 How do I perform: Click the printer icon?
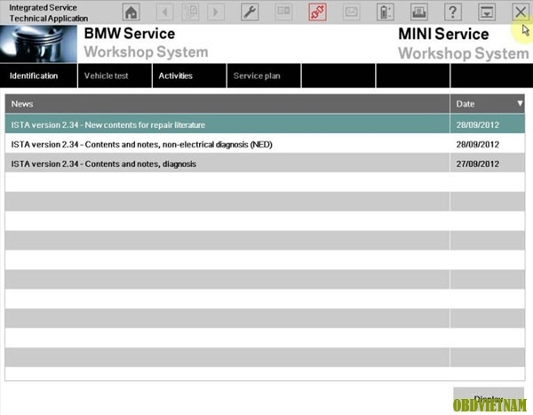tap(419, 12)
